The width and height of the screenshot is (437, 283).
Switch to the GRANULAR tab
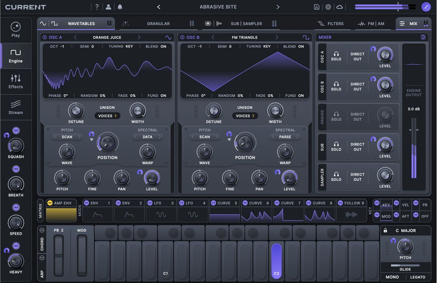coord(158,23)
